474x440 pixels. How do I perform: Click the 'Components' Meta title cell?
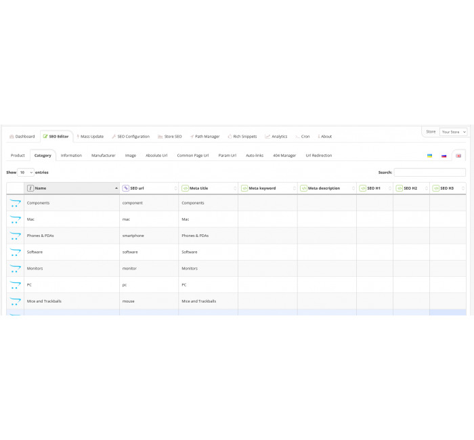point(209,203)
